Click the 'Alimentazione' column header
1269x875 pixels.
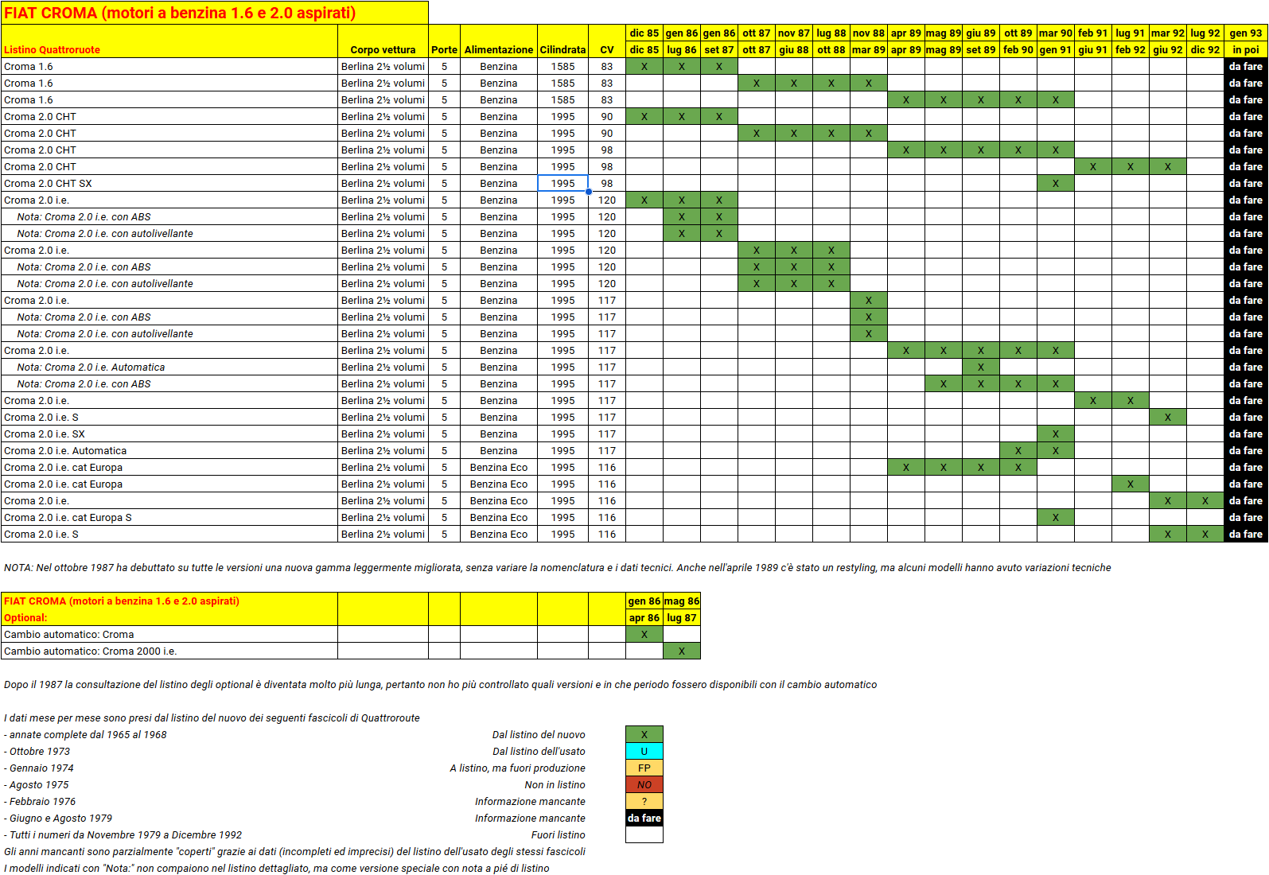tap(499, 49)
